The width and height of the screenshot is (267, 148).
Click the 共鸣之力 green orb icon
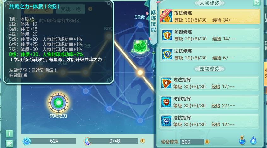[58, 103]
